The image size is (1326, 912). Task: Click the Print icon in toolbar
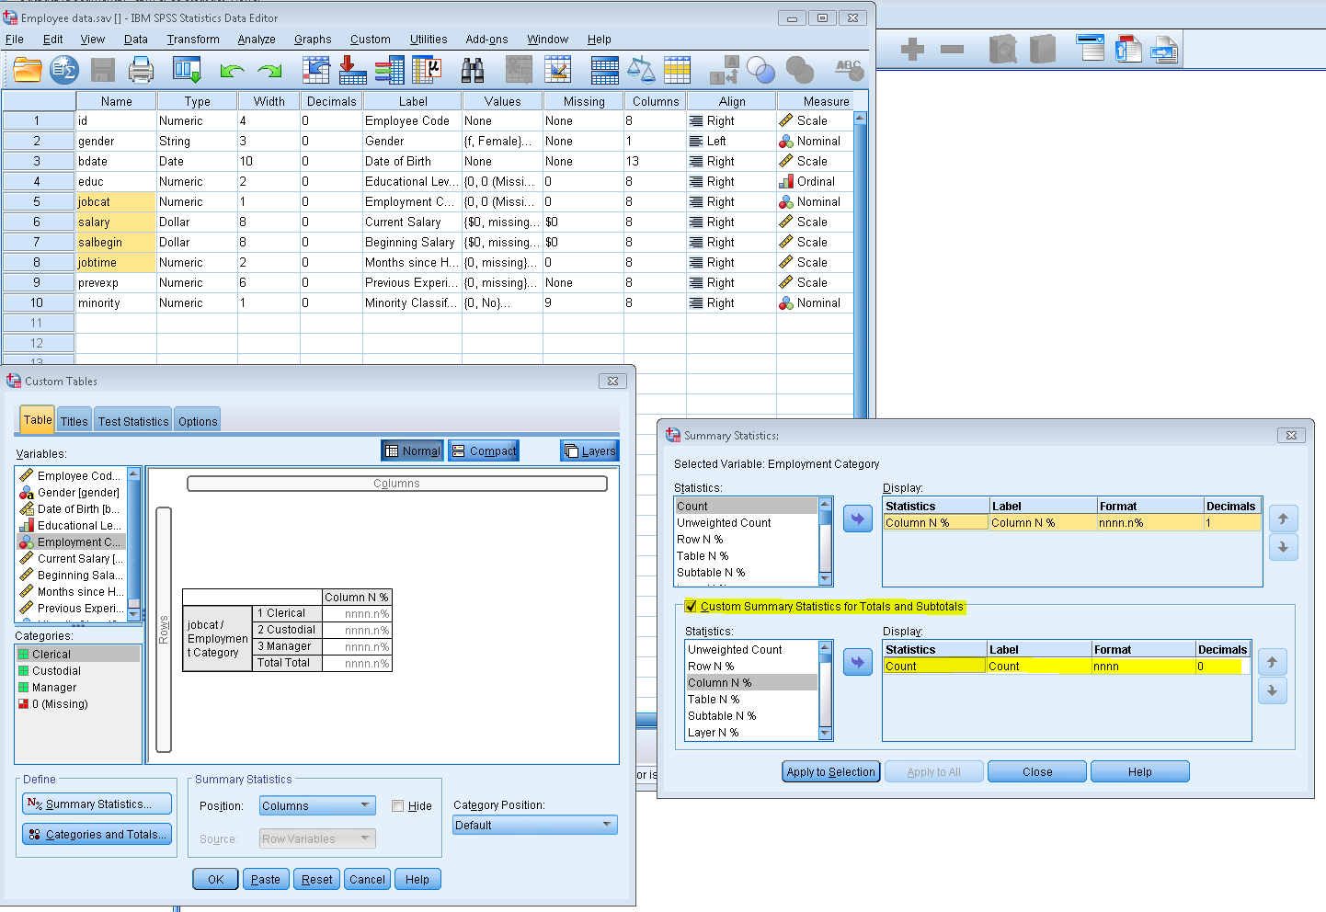[x=141, y=70]
